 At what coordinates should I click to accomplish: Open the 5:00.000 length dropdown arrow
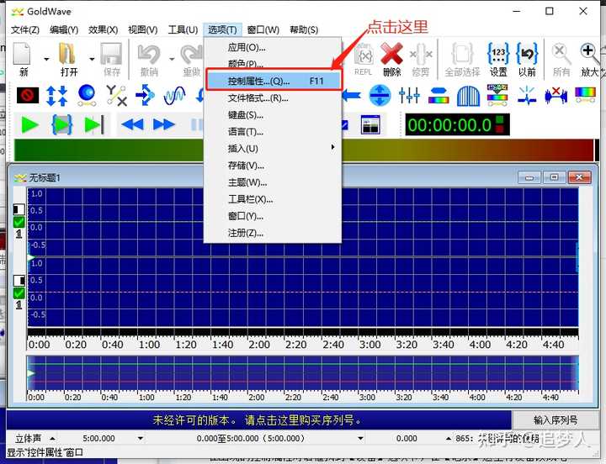coord(141,439)
